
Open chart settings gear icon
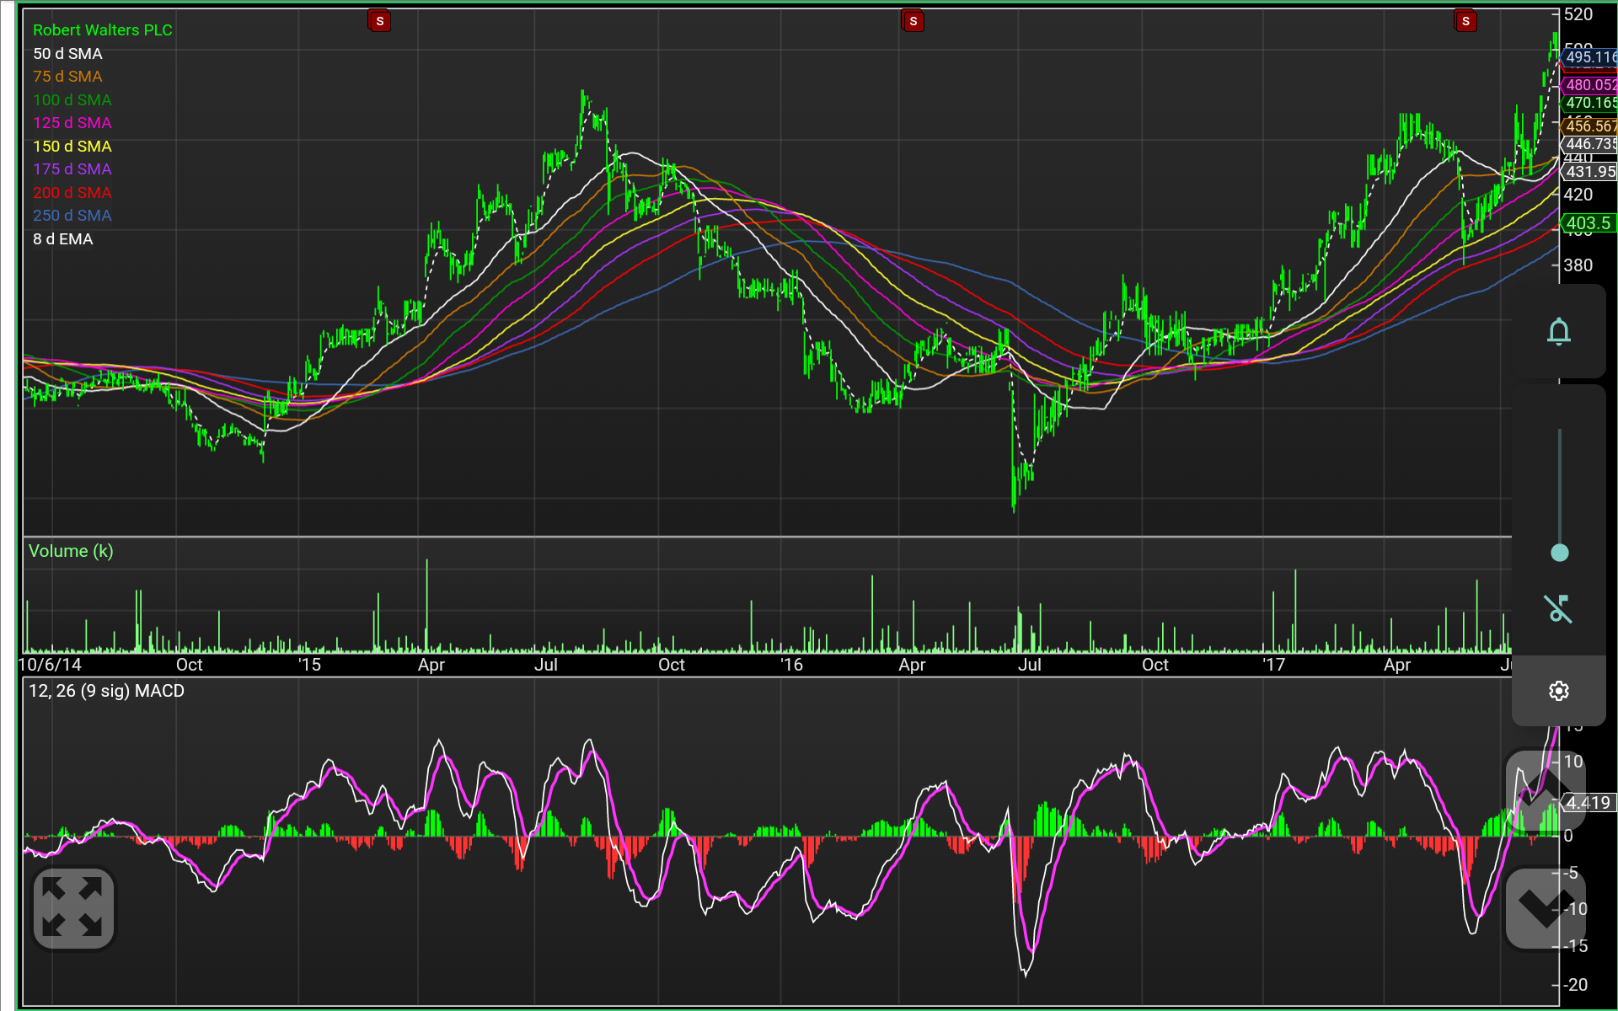tap(1559, 691)
